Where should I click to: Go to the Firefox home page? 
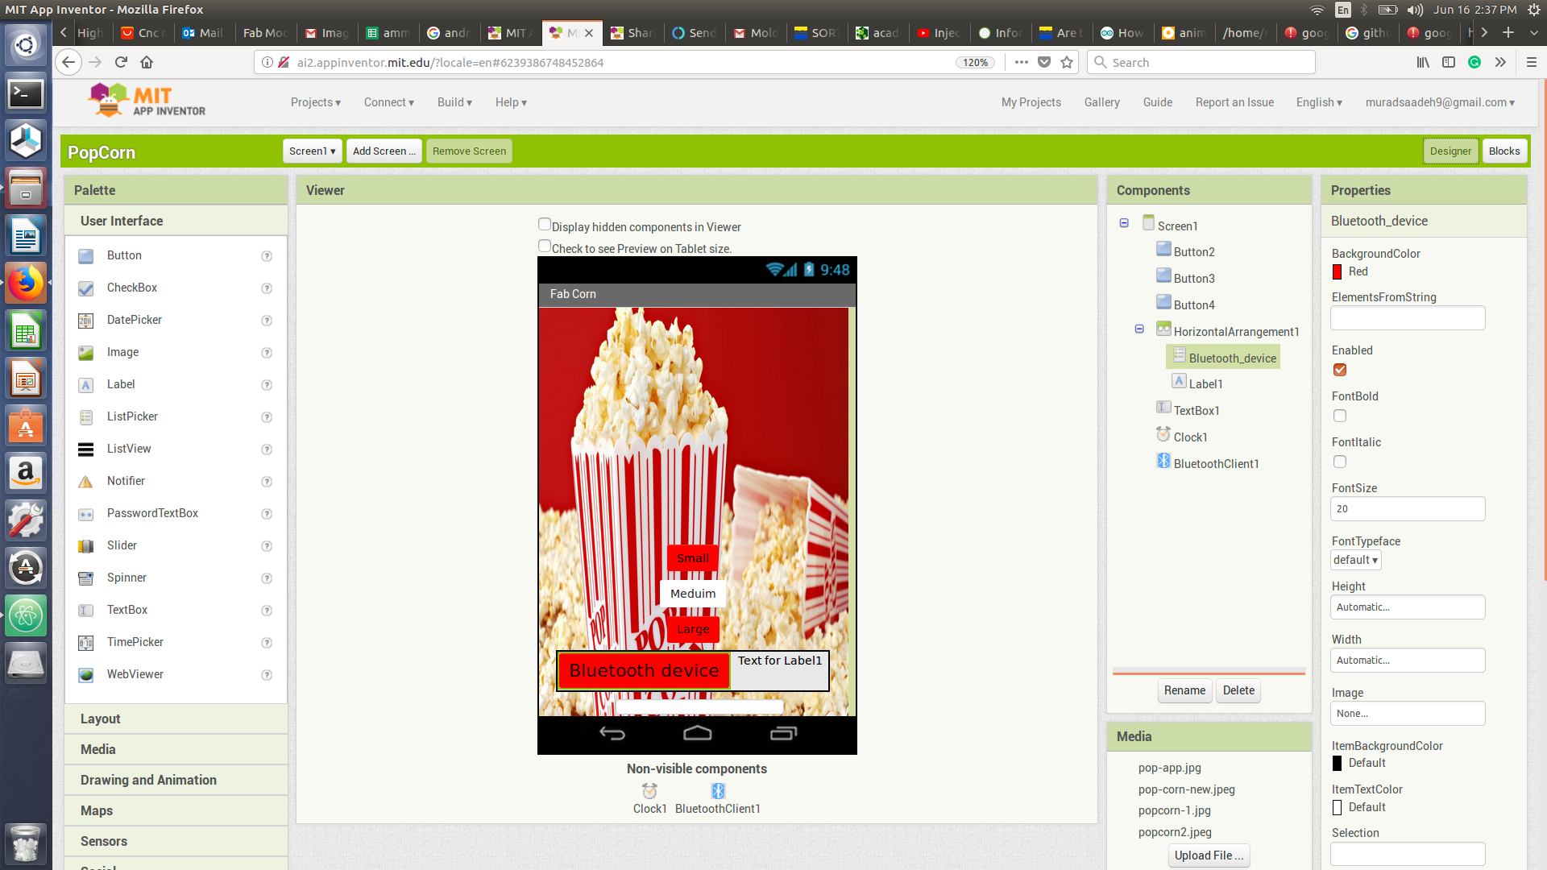[x=147, y=62]
